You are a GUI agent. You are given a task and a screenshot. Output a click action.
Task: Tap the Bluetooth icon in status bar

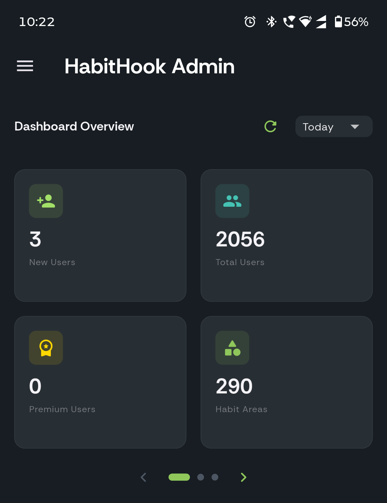[271, 22]
